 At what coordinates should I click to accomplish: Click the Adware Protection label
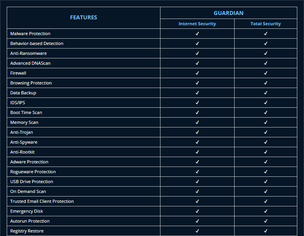[x=29, y=162]
